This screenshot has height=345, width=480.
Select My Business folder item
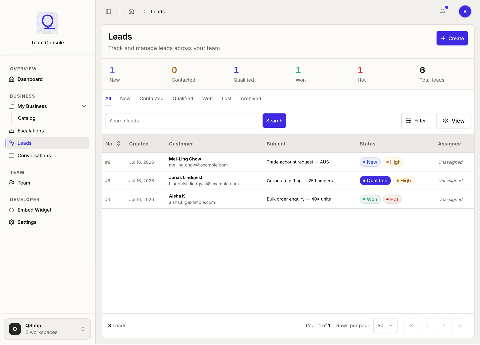coord(32,106)
